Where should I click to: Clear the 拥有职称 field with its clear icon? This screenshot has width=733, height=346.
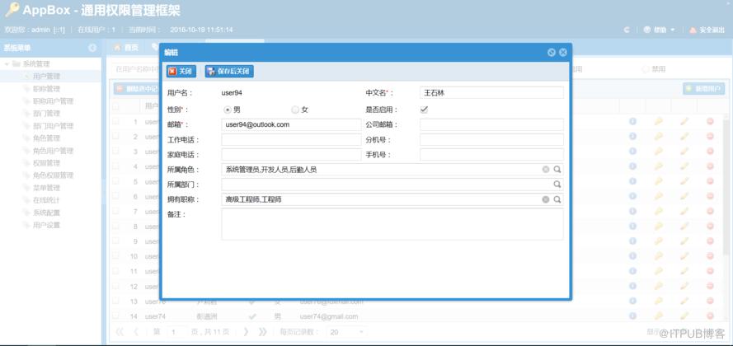546,199
